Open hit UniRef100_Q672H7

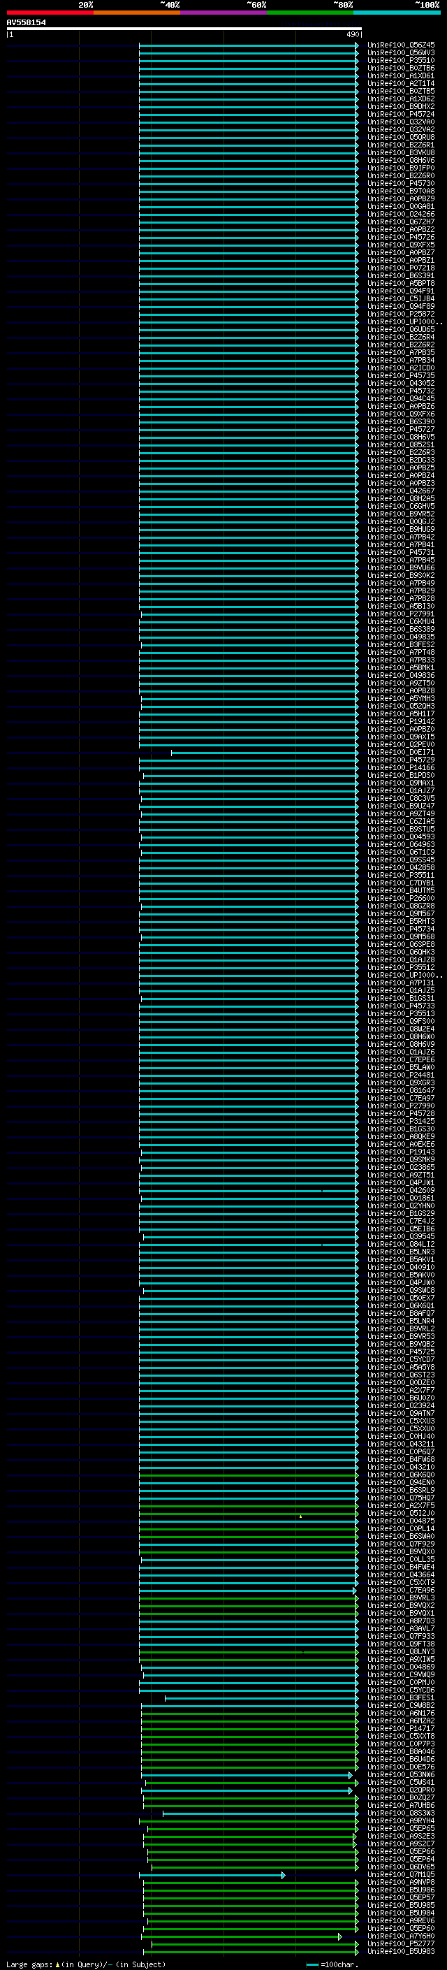click(x=400, y=222)
